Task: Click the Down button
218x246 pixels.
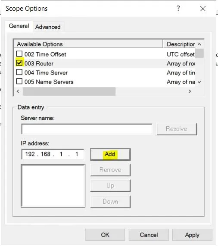Action: (110, 202)
